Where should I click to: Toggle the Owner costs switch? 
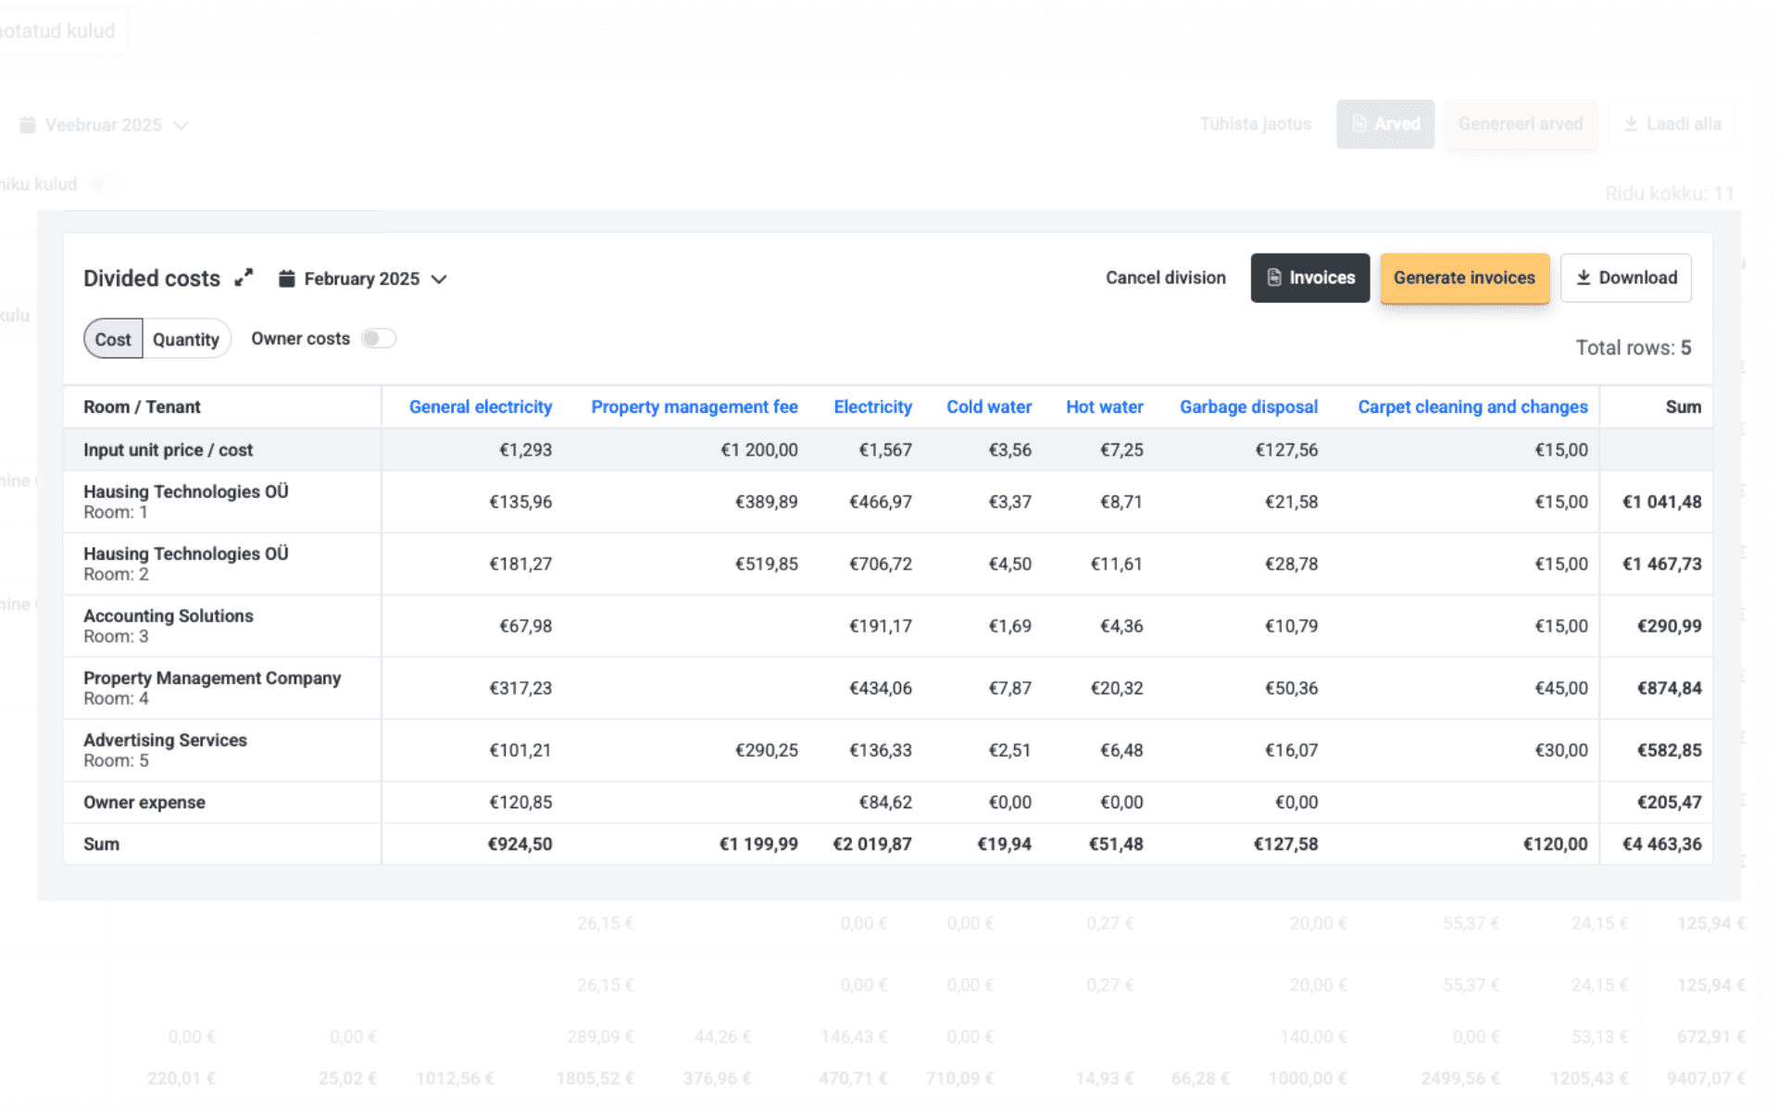coord(379,339)
